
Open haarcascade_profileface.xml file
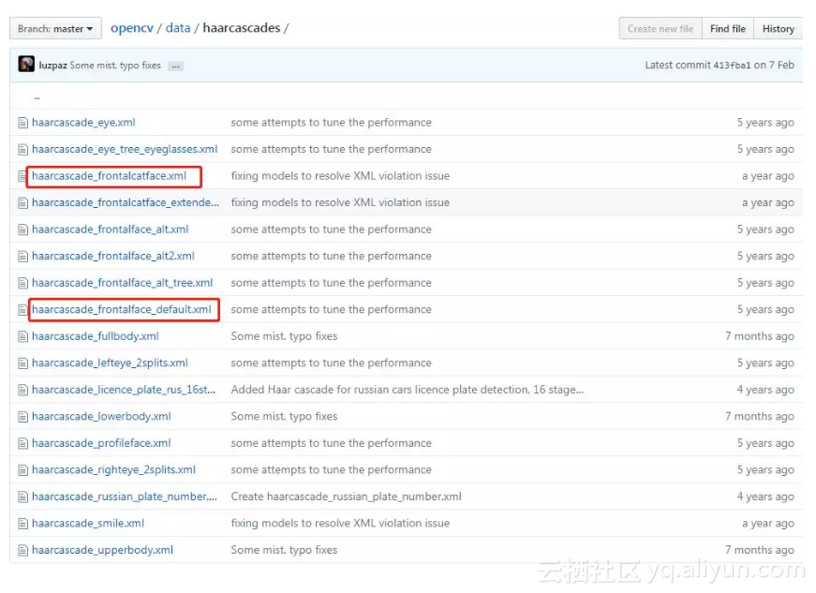coord(101,443)
